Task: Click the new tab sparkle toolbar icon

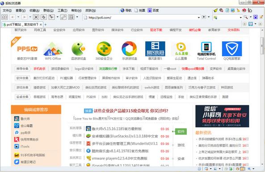Action: (x=51, y=17)
